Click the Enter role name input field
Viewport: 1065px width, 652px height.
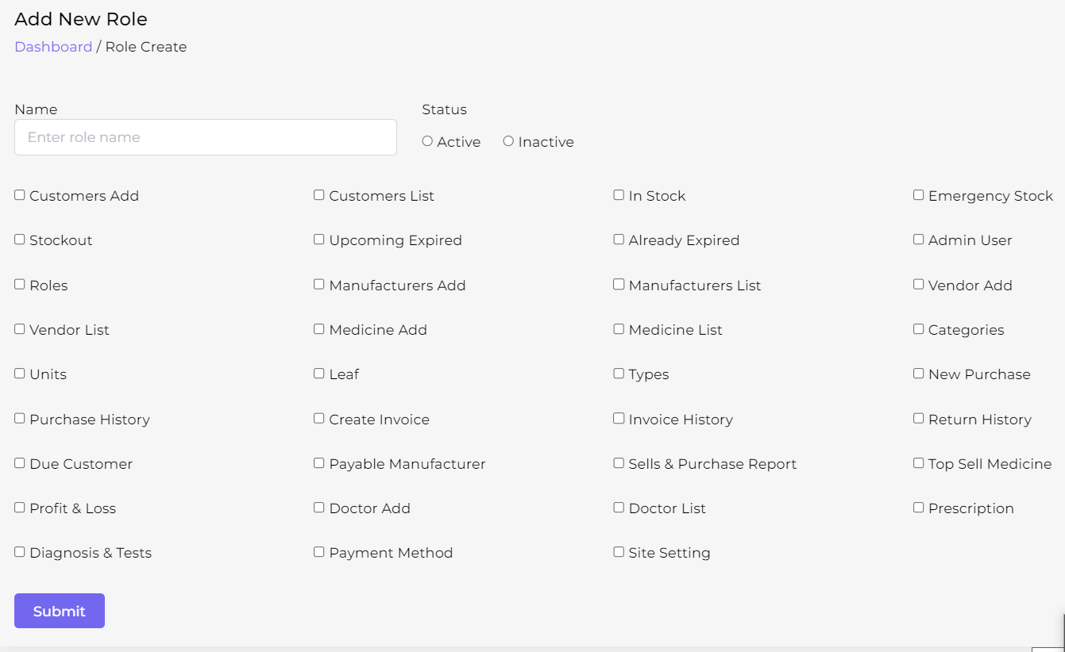coord(205,137)
